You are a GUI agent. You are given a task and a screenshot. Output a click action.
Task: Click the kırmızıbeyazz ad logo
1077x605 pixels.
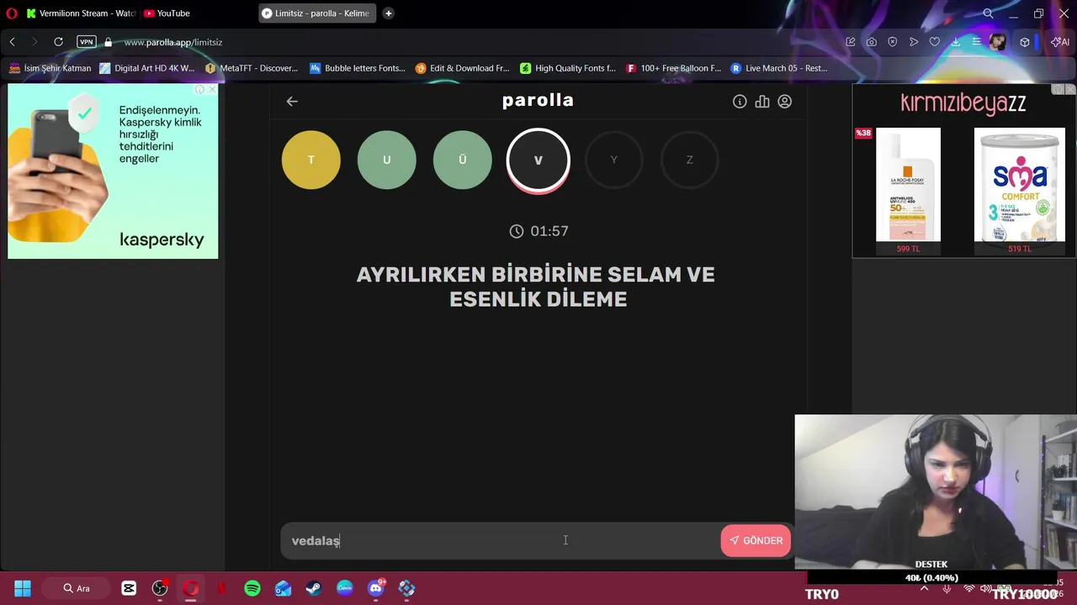[963, 103]
